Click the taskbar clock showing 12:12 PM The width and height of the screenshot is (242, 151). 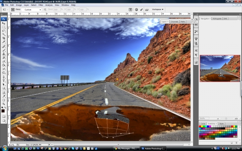click(236, 149)
